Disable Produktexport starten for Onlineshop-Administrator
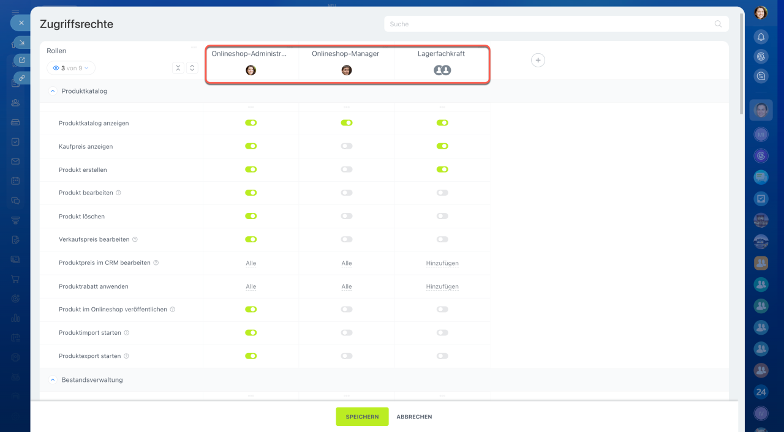The image size is (784, 432). coord(251,356)
